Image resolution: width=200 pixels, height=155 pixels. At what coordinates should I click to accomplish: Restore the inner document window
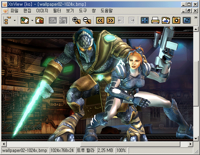(x=189, y=11)
